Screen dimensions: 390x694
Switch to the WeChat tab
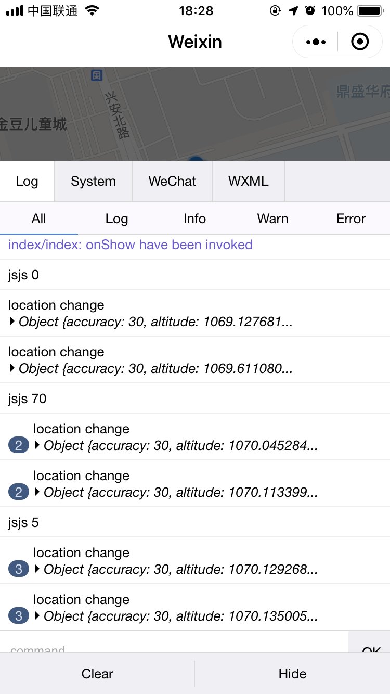(172, 181)
